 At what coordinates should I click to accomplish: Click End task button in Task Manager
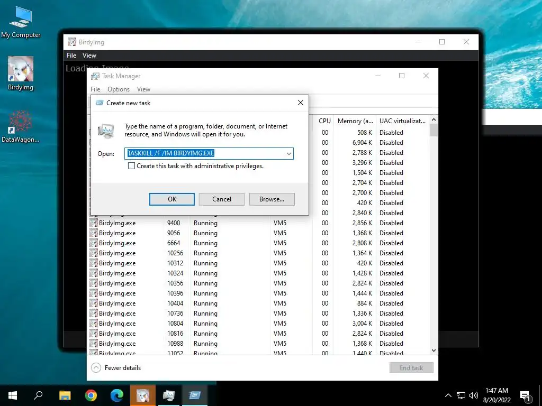[x=411, y=368]
